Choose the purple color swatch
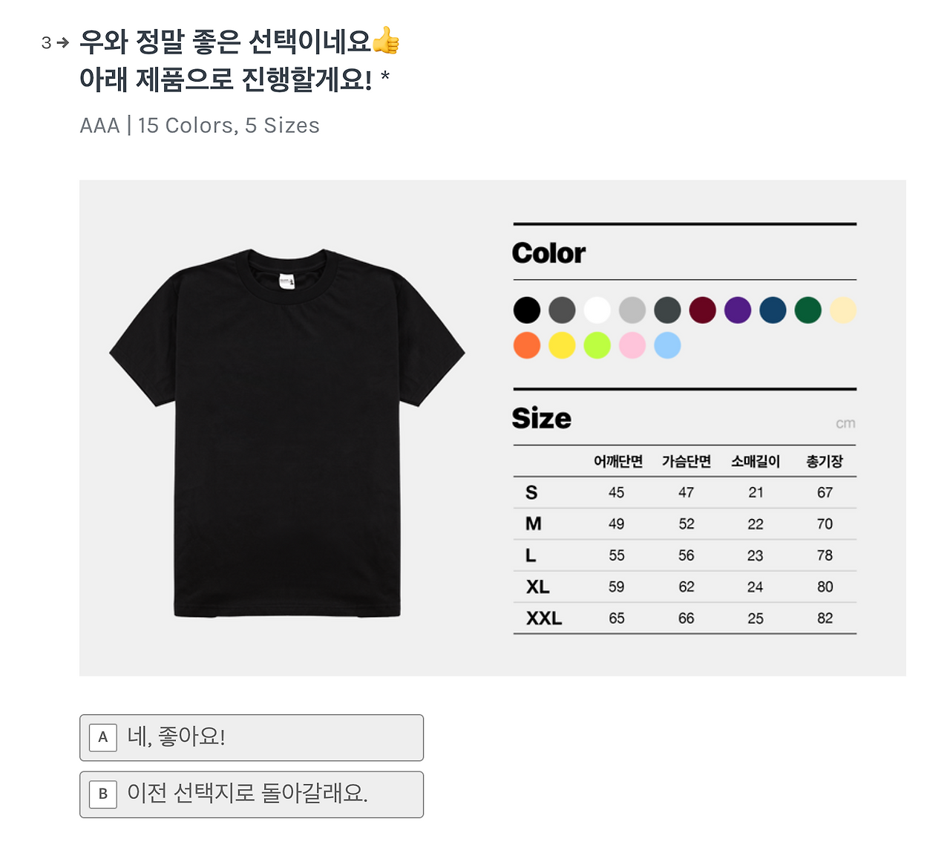This screenshot has width=950, height=842. coord(738,310)
